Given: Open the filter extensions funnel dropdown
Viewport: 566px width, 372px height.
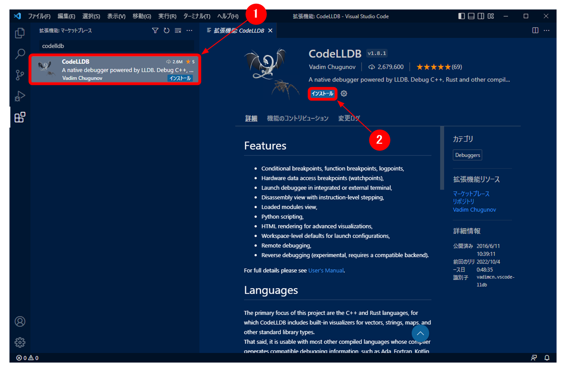Looking at the screenshot, I should [x=155, y=30].
